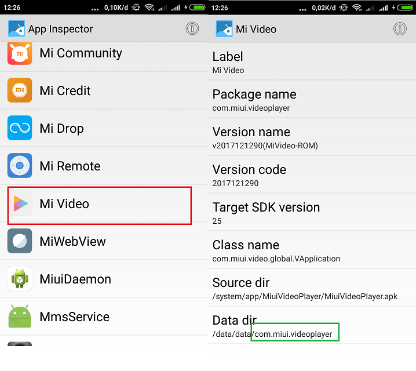Tap package name com.miui.videoplayer
The image size is (416, 371).
click(x=251, y=108)
